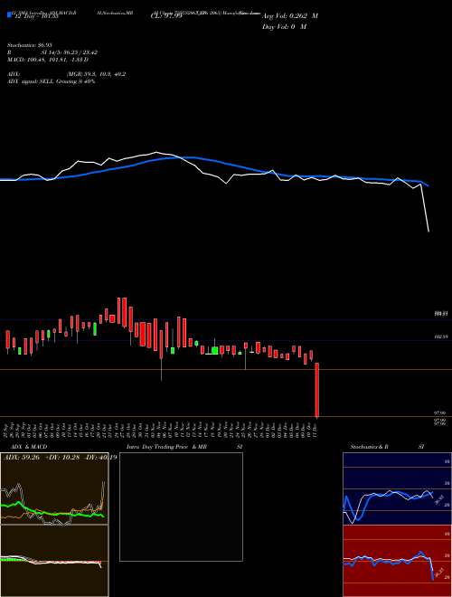Click the +DY: 10.28 header value
452x597 pixels.
coord(62,458)
